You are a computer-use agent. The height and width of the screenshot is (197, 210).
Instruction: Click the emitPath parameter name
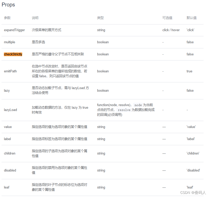coord(10,71)
